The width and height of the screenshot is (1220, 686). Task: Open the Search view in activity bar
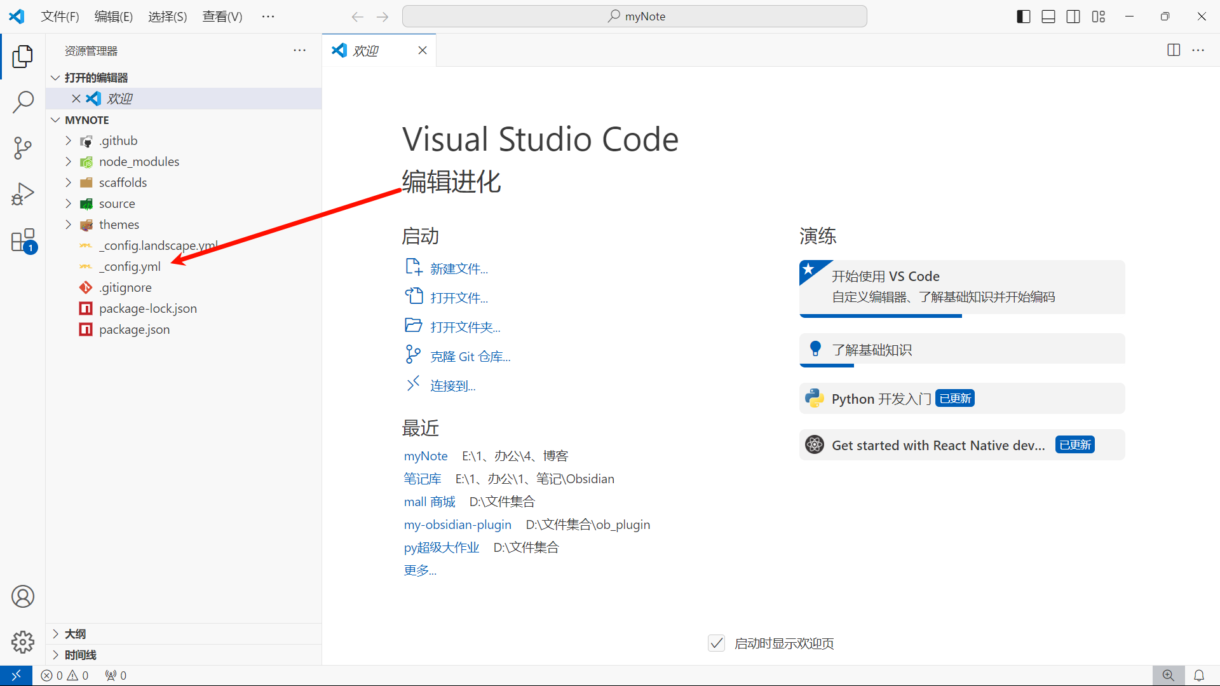point(23,102)
